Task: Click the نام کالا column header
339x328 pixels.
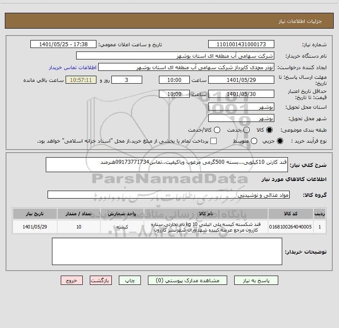Action: point(206,214)
